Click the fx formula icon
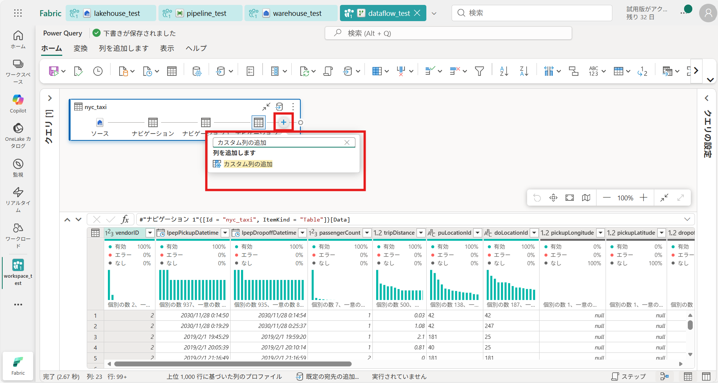 (125, 219)
